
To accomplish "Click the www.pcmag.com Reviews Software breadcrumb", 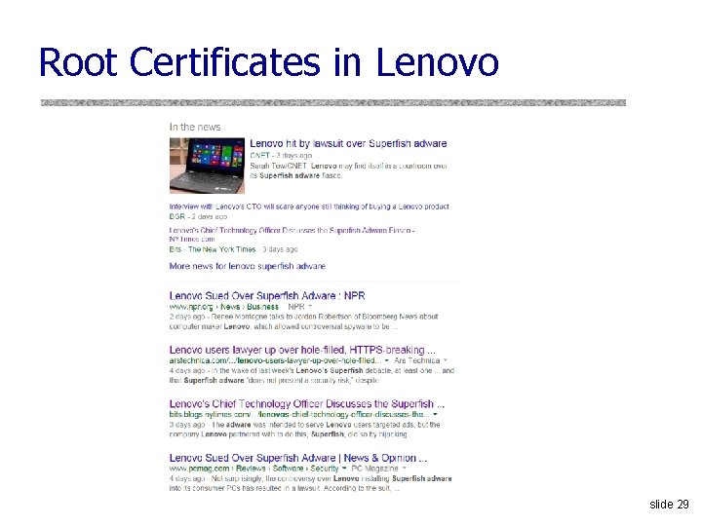I will click(253, 469).
